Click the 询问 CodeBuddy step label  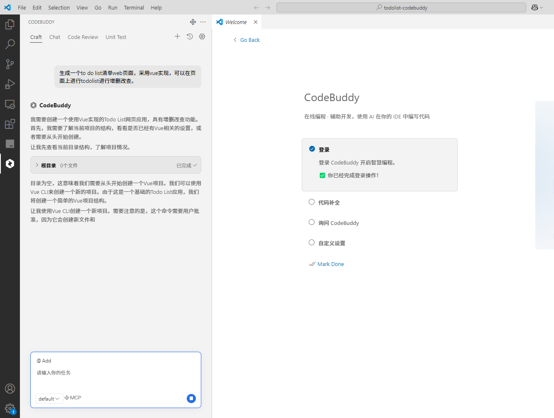[x=339, y=223]
